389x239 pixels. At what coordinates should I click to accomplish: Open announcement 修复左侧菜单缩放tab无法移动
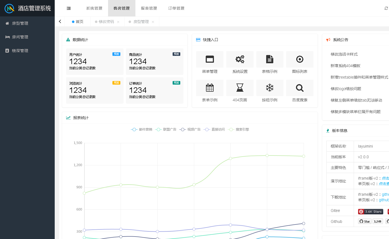pos(356,100)
